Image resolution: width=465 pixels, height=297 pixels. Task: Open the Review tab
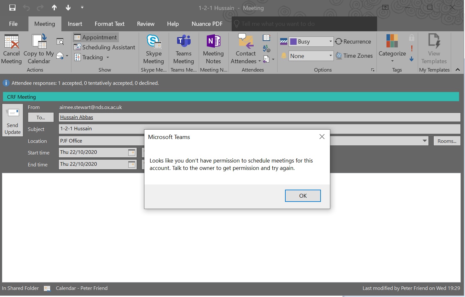(146, 24)
